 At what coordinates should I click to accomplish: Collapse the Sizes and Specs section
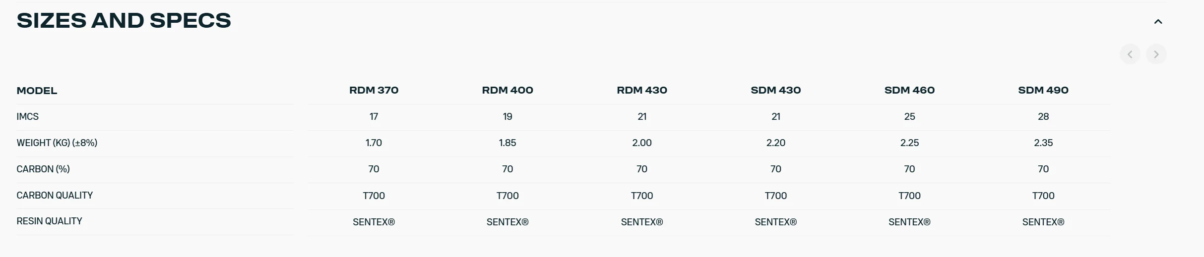click(x=1158, y=21)
